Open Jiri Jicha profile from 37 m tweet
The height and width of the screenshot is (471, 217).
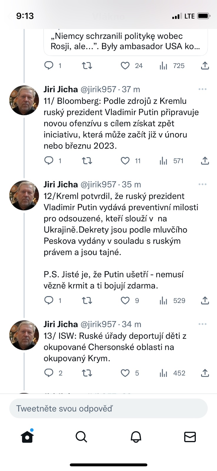point(24,100)
